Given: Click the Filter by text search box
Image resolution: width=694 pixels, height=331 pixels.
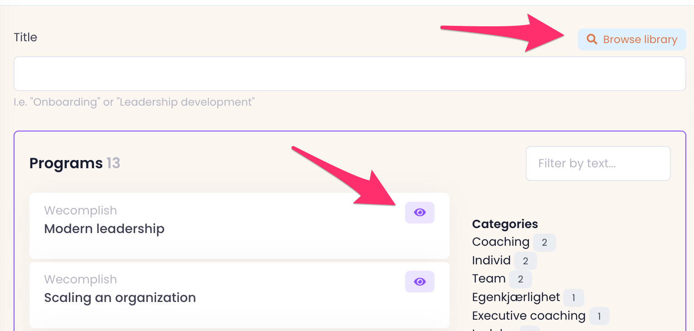Looking at the screenshot, I should (x=598, y=163).
